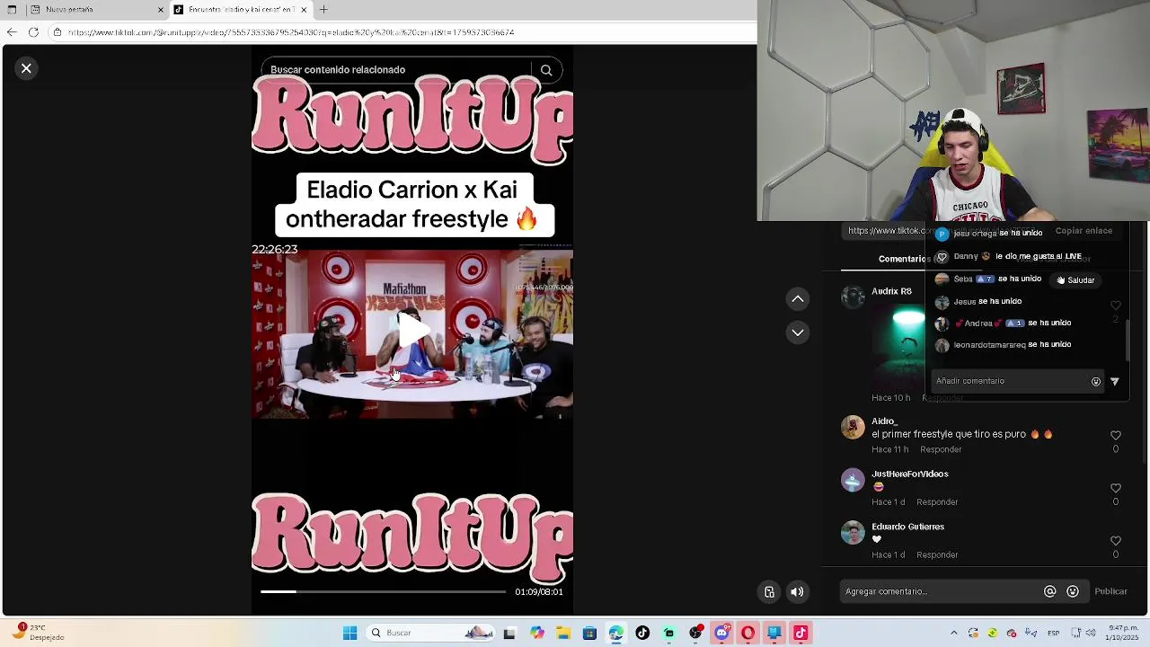The image size is (1150, 647).
Task: Click the Audrix R8 username
Action: (891, 291)
